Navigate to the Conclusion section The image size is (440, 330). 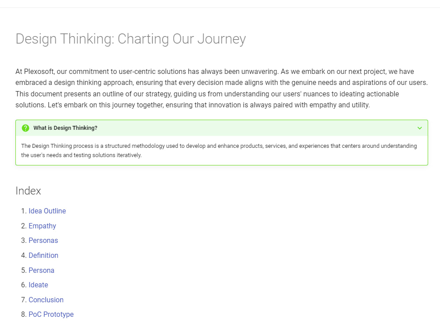coord(46,300)
